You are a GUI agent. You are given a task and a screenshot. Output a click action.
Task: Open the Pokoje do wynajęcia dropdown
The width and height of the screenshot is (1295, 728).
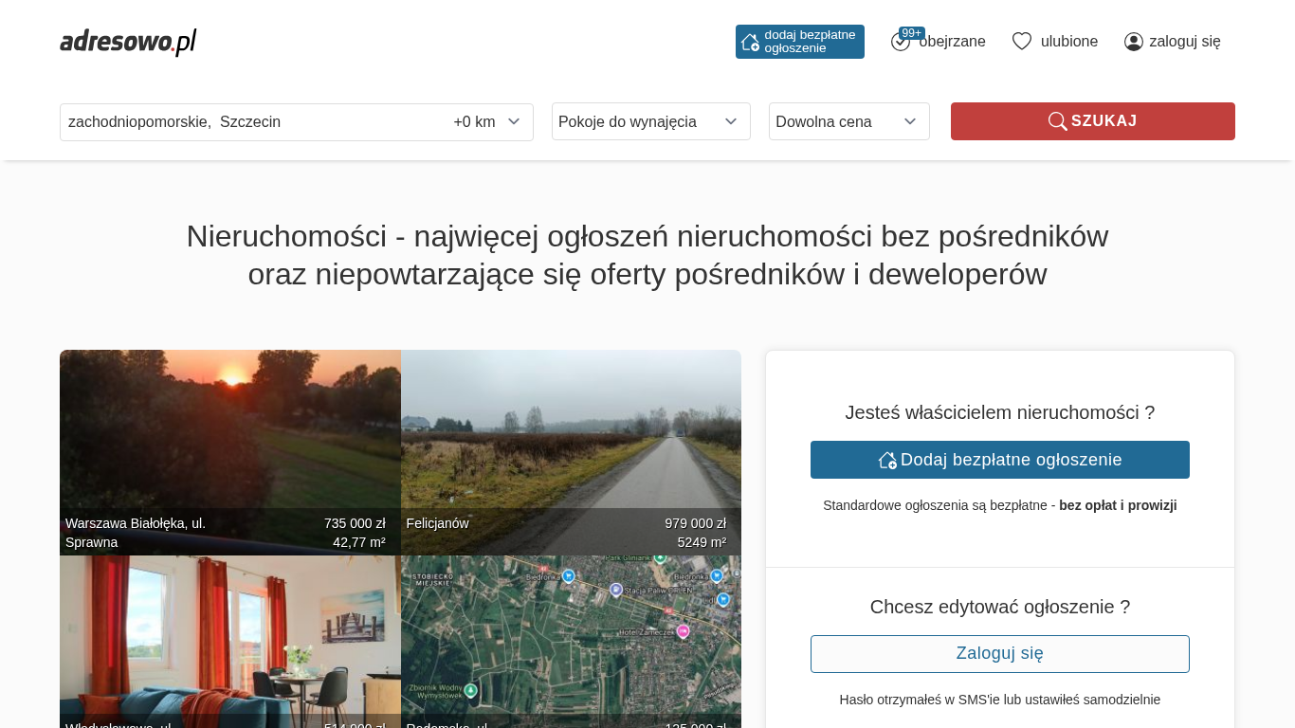click(x=650, y=121)
